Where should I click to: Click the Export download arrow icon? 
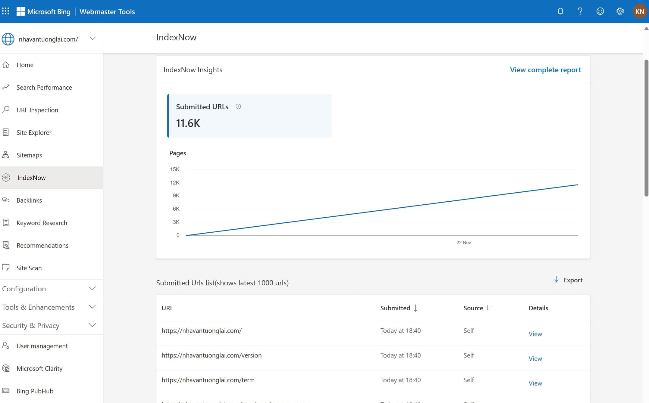pos(556,280)
